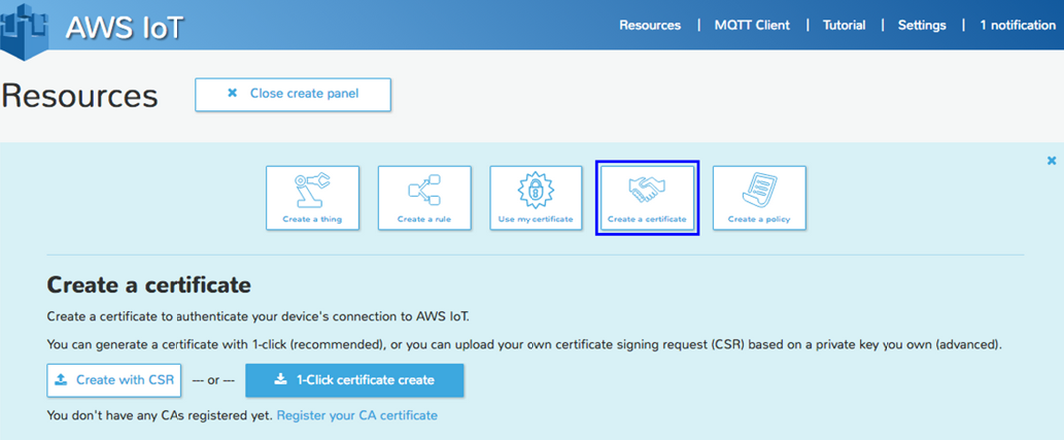This screenshot has height=440, width=1064.
Task: Click the Create with CSR button
Action: pos(112,380)
